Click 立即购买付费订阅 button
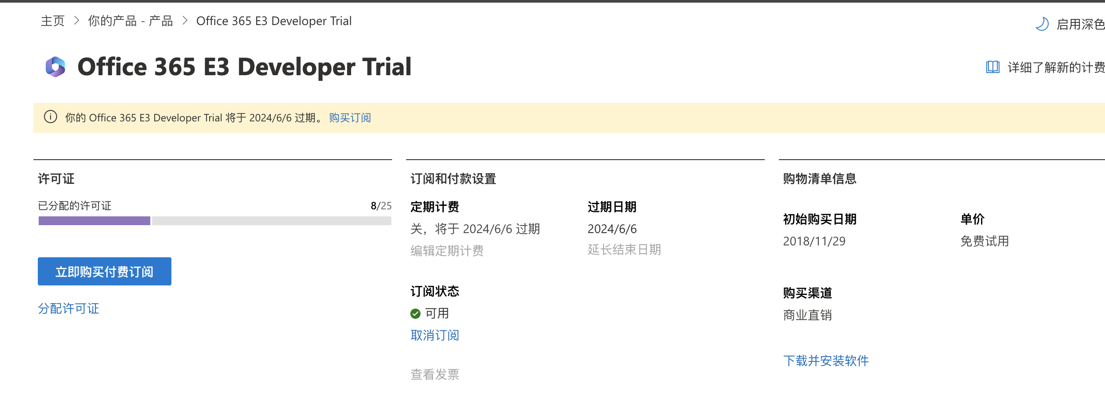This screenshot has width=1105, height=409. click(105, 271)
